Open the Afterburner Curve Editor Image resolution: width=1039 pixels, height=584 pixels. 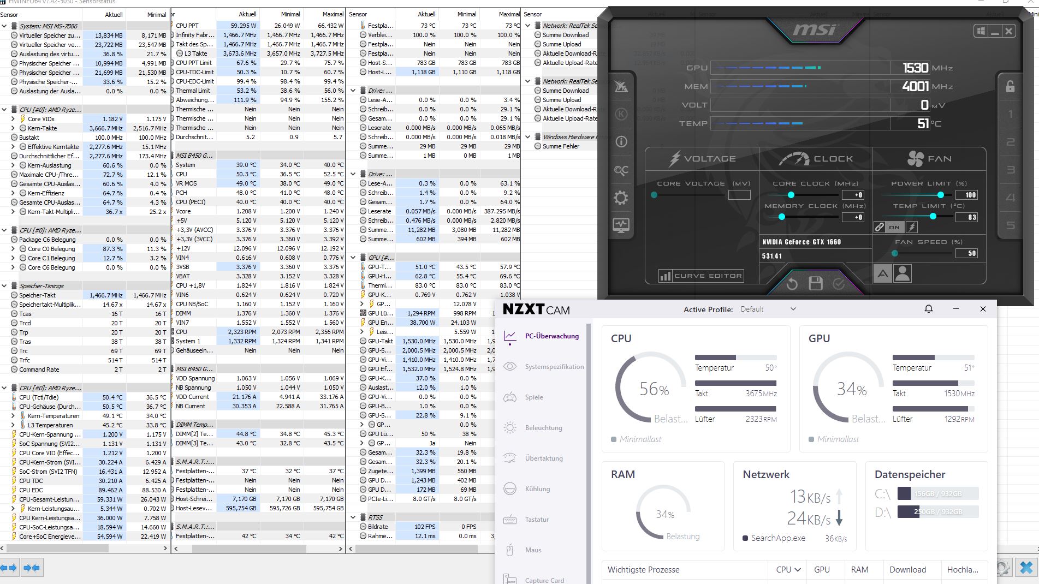point(701,276)
